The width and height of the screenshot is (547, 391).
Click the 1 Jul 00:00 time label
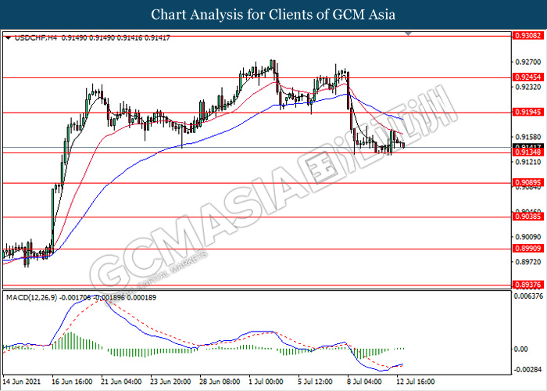point(266,382)
